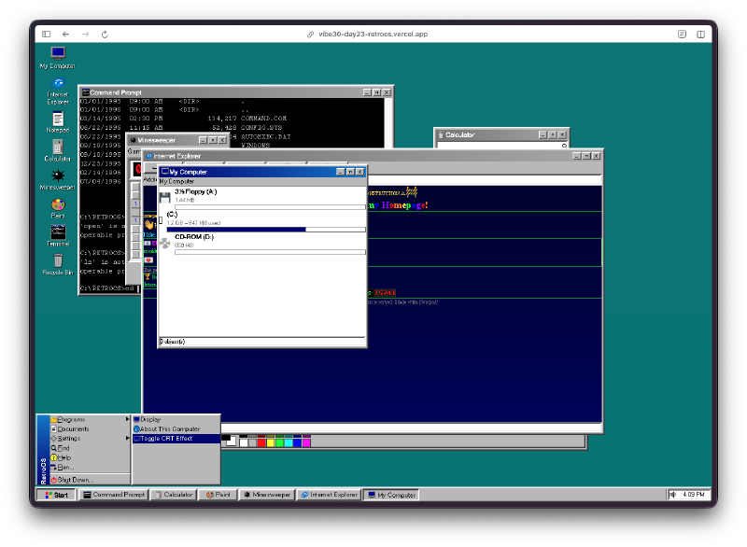Switch to Command Prompt via taskbar button
747x547 pixels.
tap(113, 495)
